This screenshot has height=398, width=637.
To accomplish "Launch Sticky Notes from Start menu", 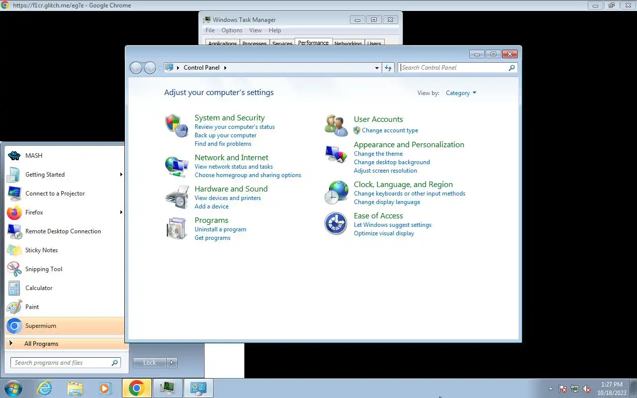I will click(65, 250).
